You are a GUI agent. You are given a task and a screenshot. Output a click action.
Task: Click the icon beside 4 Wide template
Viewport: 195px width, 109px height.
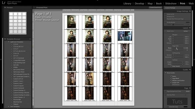point(12,67)
